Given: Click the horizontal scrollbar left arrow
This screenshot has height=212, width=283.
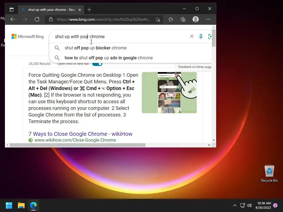Looking at the screenshot, I should coord(7,145).
